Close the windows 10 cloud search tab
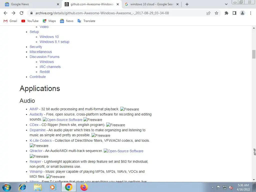 pyautogui.click(x=177, y=4)
